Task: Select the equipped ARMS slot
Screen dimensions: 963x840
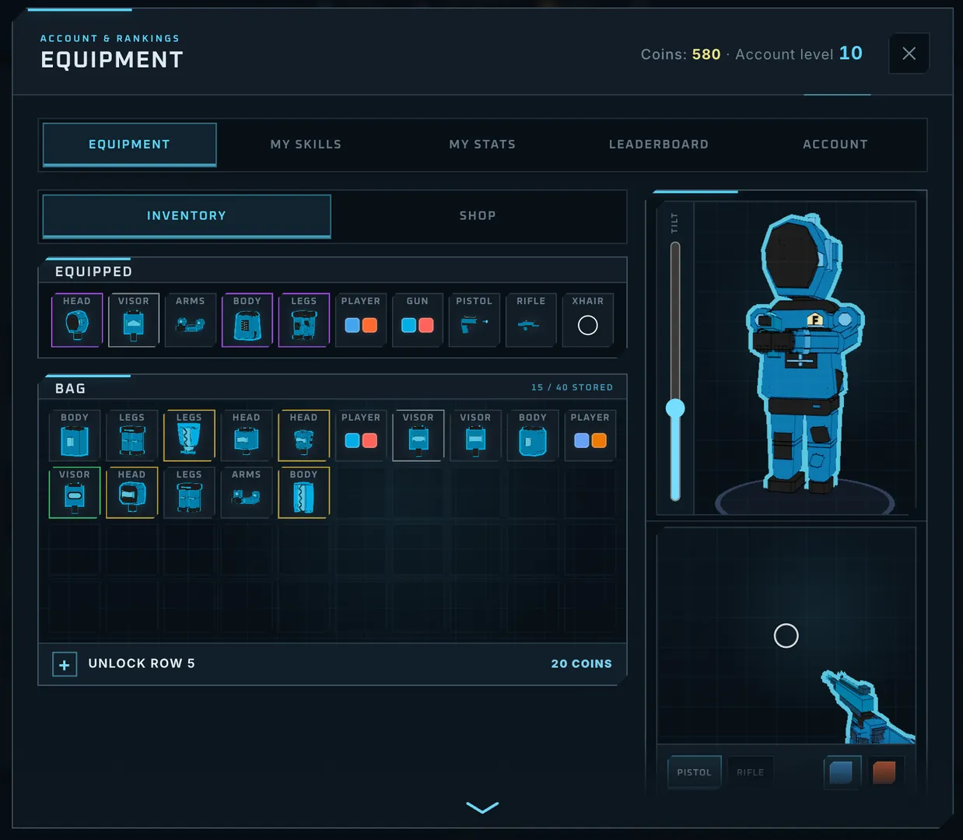Action: [191, 320]
